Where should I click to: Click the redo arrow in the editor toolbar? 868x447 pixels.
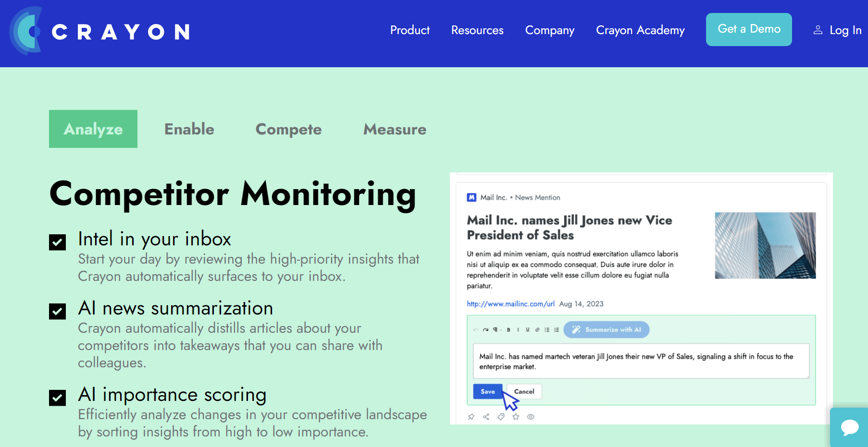[485, 330]
